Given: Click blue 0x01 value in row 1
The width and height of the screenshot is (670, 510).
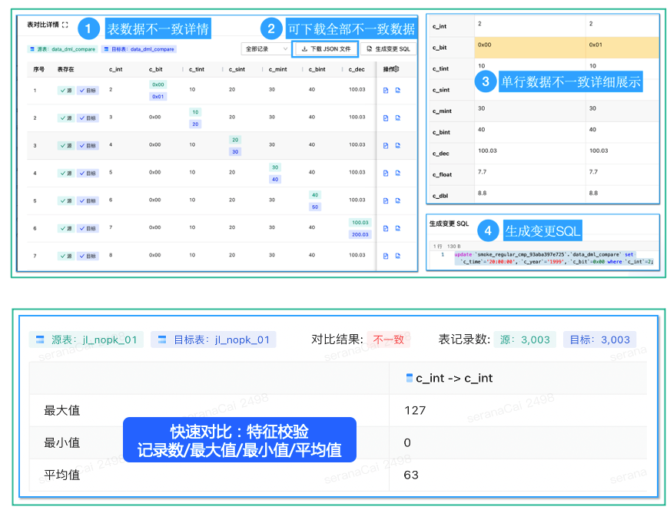Looking at the screenshot, I should 158,97.
